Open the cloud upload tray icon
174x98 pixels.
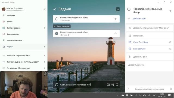click(144, 95)
